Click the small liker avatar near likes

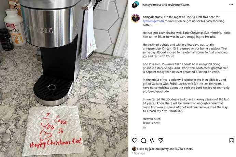pos(134,149)
